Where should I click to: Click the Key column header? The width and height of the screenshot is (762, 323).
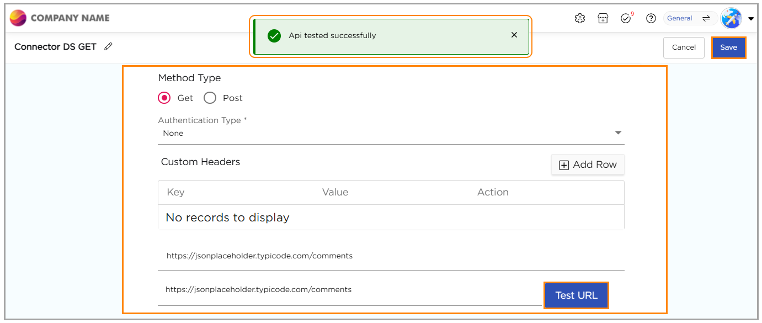[175, 192]
